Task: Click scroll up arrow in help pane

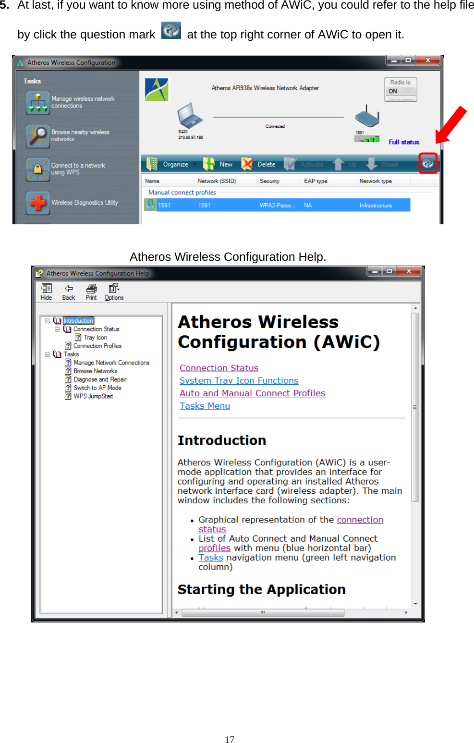Action: tap(415, 308)
